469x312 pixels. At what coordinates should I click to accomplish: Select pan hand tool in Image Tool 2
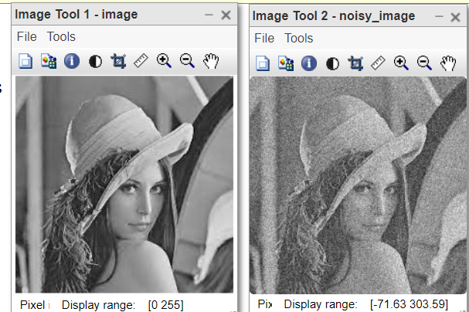click(x=448, y=63)
